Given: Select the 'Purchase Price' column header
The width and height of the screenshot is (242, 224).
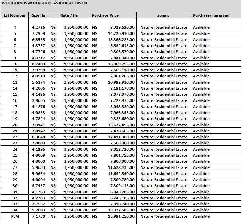Looking at the screenshot, I should [105, 15].
